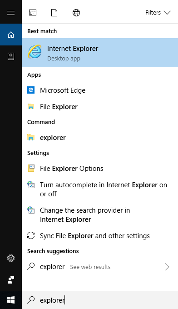Image resolution: width=178 pixels, height=309 pixels.
Task: Click the Internet Explorer logo icon
Action: pyautogui.click(x=35, y=52)
